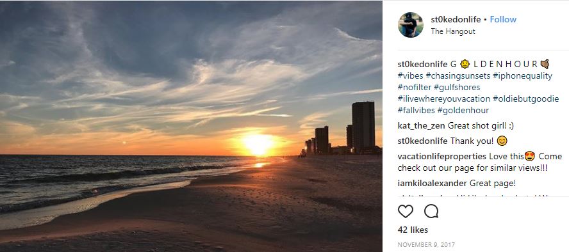The height and width of the screenshot is (252, 569).
Task: Visit iamkiloalexander commenter profile
Action: tap(432, 183)
